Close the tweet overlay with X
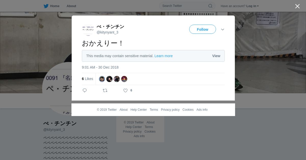Viewport: 306px width, 160px height. [297, 6]
